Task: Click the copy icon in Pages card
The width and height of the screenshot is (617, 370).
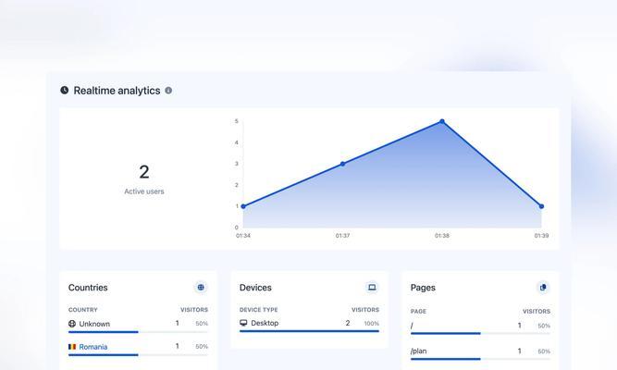Action: tap(543, 288)
